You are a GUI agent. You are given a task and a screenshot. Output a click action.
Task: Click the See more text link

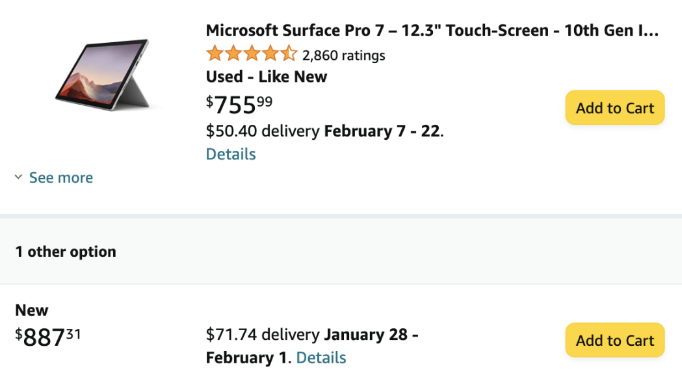[x=61, y=177]
